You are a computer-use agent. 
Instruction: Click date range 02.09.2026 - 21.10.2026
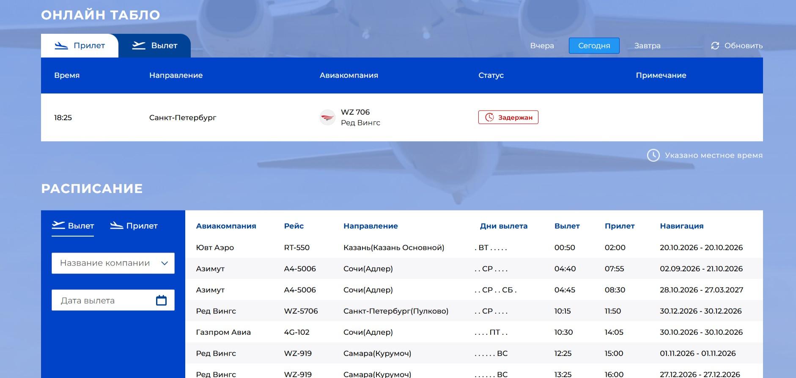pos(701,269)
